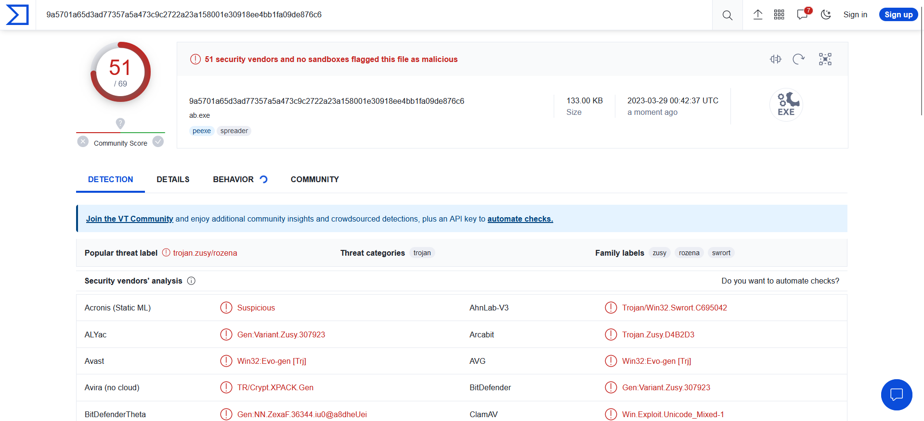This screenshot has width=924, height=421.
Task: Click the trojan threat category chip
Action: pyautogui.click(x=422, y=253)
